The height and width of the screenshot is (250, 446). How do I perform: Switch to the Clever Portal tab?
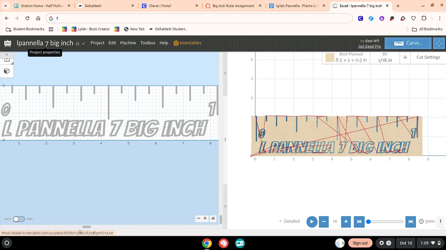click(x=169, y=6)
